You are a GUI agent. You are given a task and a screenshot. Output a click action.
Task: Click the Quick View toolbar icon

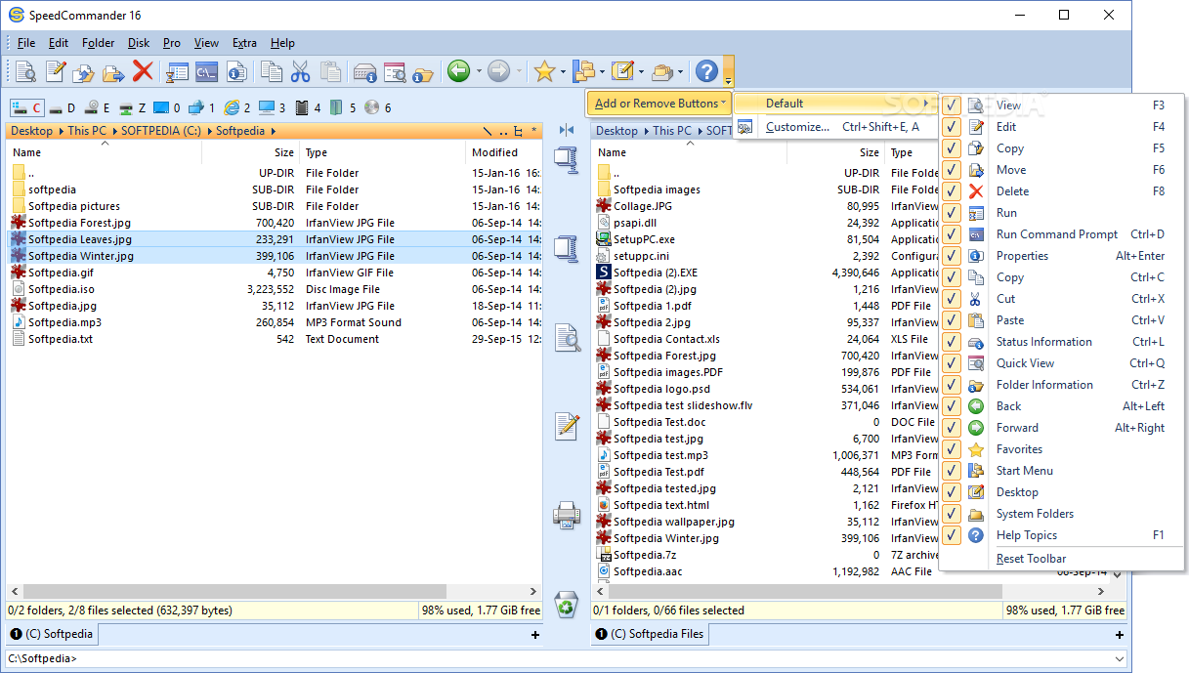point(394,71)
